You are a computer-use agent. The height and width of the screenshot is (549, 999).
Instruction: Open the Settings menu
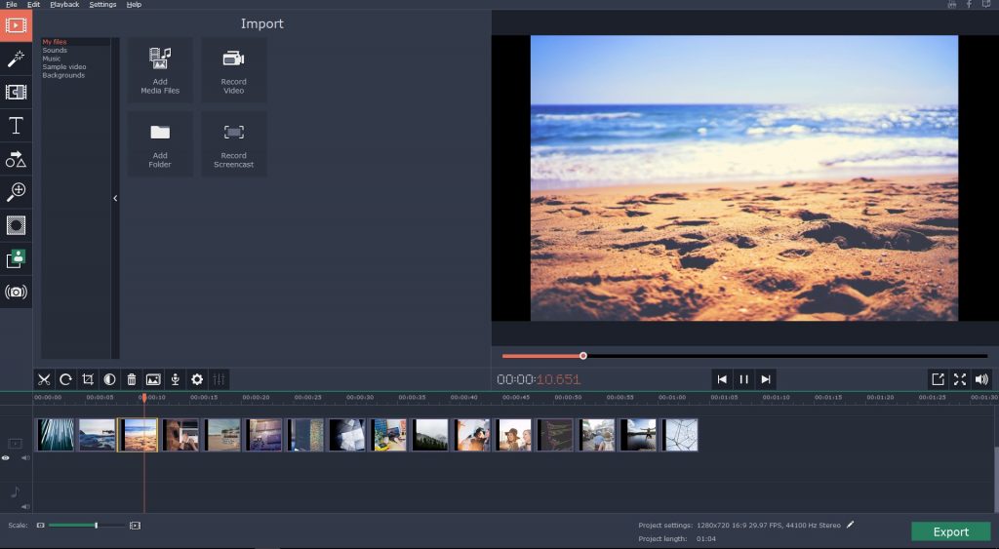click(x=102, y=5)
